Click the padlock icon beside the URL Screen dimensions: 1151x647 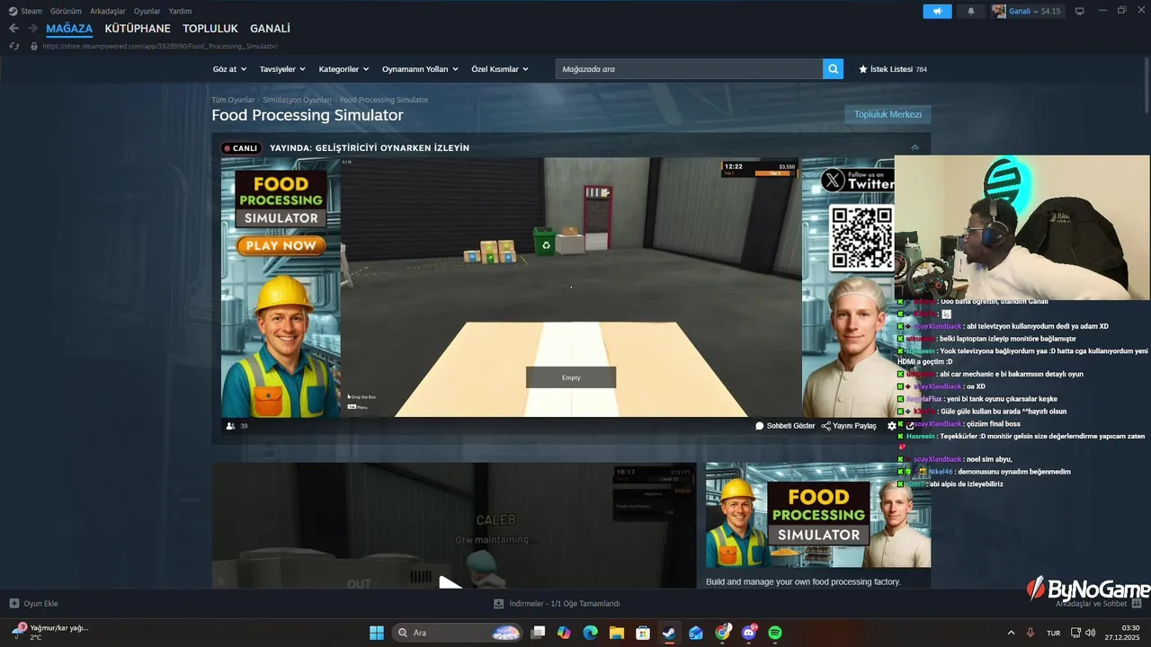(x=34, y=46)
